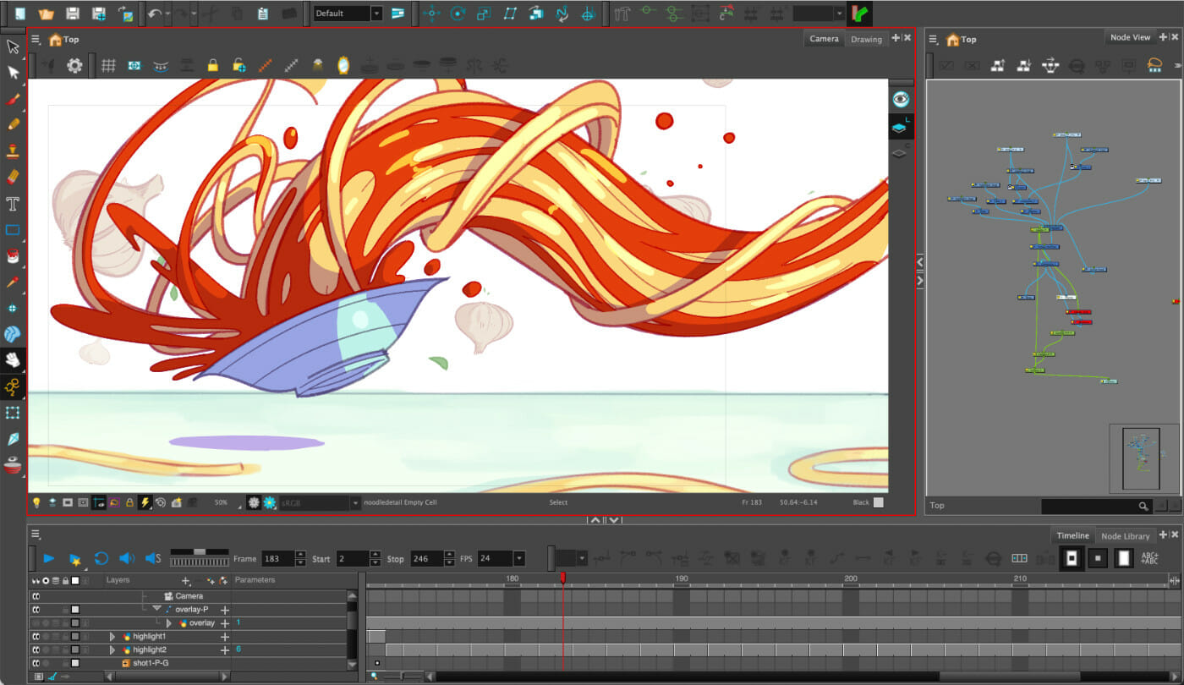Image resolution: width=1184 pixels, height=685 pixels.
Task: Open the Timeline view hamburger menu
Action: (x=36, y=534)
